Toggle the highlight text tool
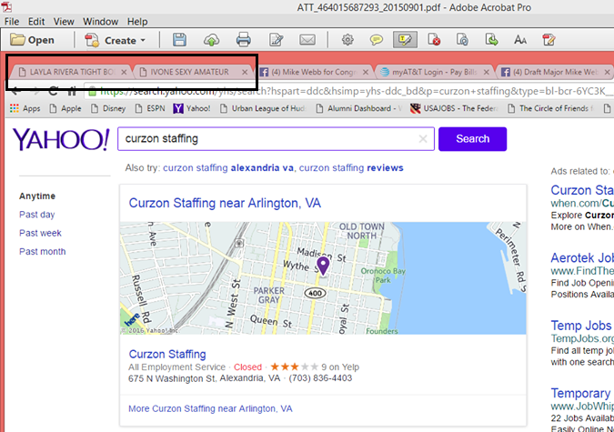The height and width of the screenshot is (432, 614). (405, 39)
